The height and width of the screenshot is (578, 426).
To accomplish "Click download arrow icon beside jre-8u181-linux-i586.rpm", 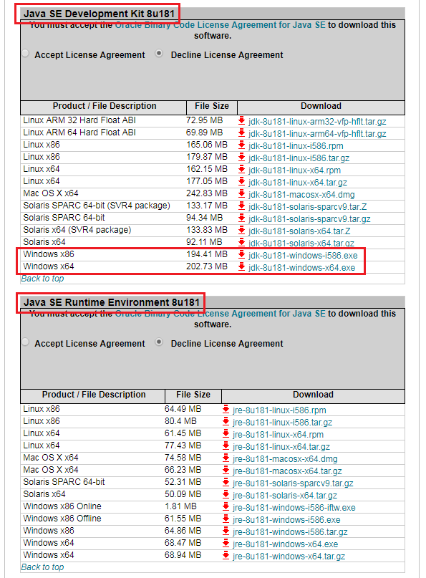I will (x=226, y=409).
